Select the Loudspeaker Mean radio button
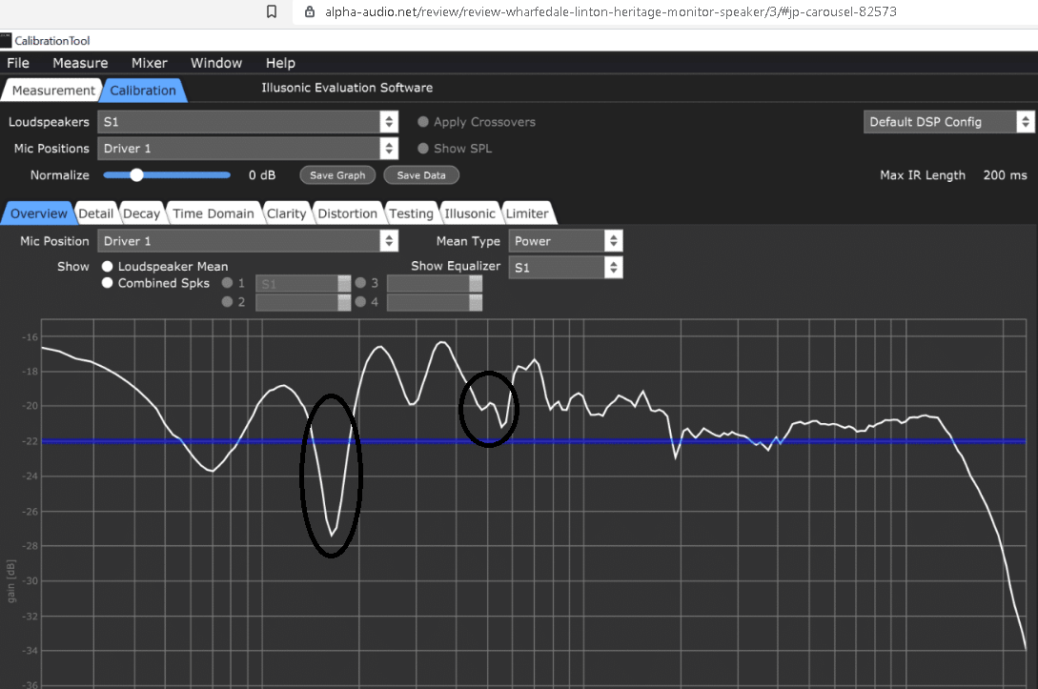 click(108, 267)
